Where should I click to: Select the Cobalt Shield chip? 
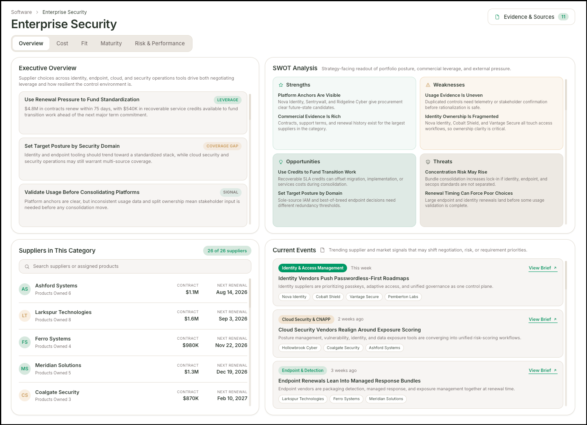coord(328,297)
